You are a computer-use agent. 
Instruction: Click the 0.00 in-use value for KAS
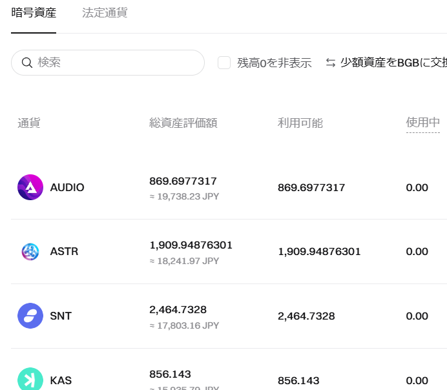(x=417, y=380)
